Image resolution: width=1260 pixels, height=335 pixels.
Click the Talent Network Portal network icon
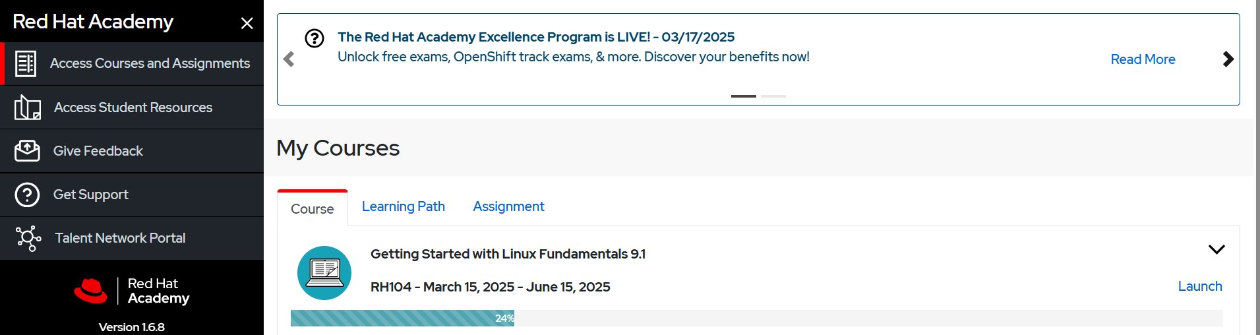point(28,238)
